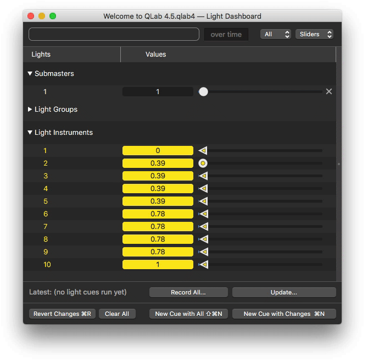Screen dimensions: 368x360
Task: Click instrument 7 value field 0.78
Action: coord(158,227)
